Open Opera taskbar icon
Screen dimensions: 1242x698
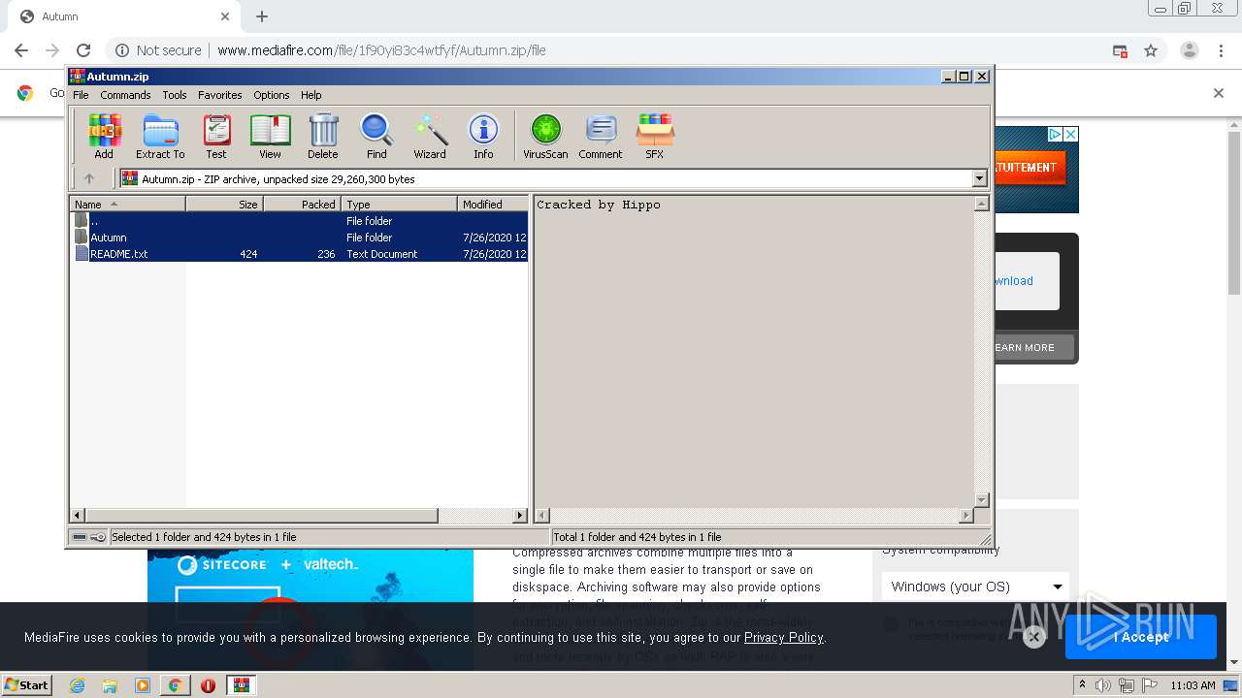pyautogui.click(x=208, y=685)
